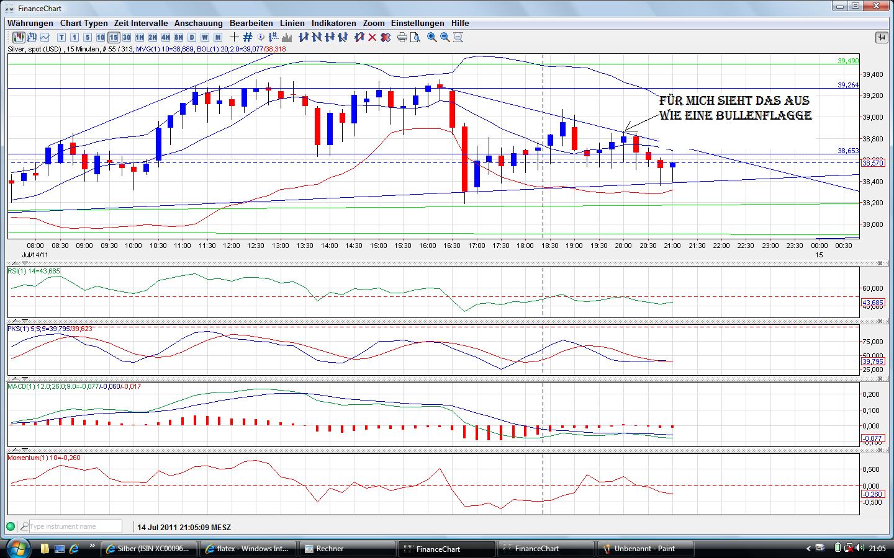
Task: Select the horizontal line drawing tool
Action: [330, 37]
